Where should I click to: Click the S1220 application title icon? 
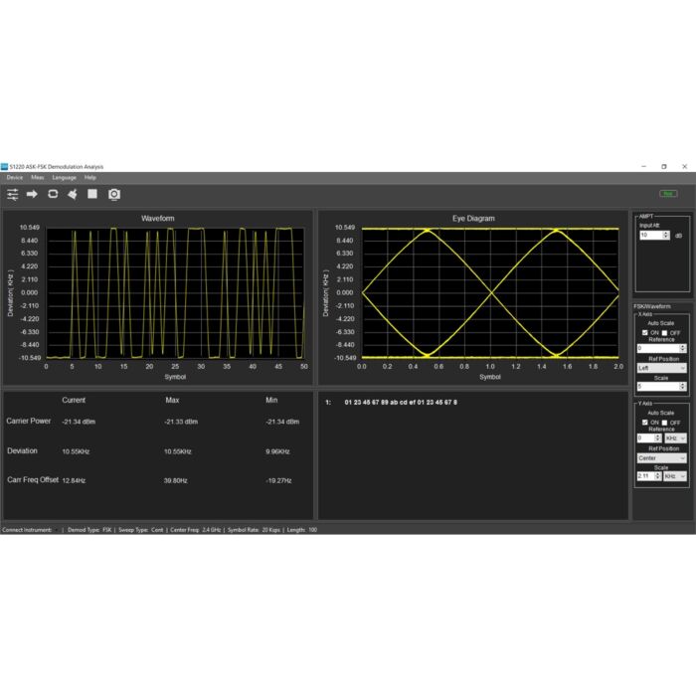4,166
